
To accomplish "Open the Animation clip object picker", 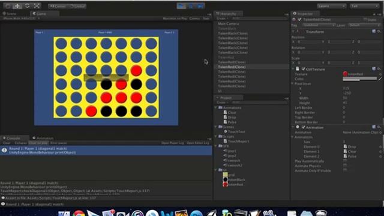I will pos(380,132).
